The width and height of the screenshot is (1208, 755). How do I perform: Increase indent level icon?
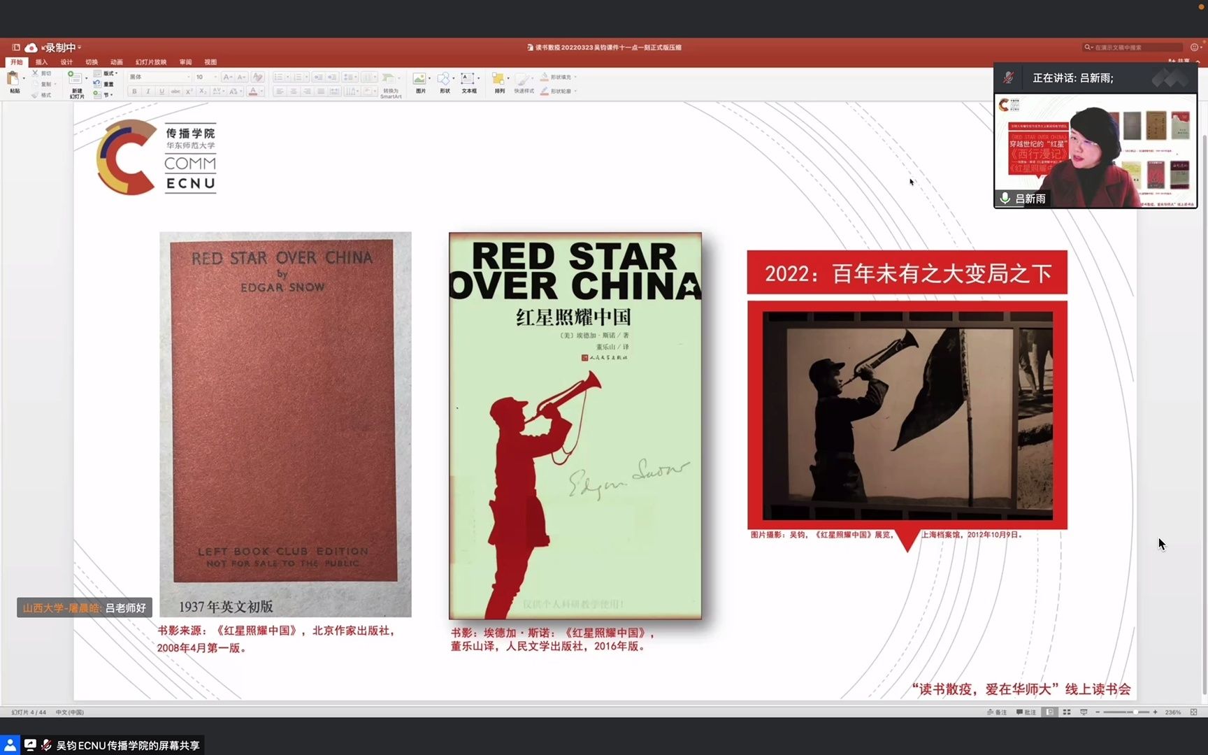tap(332, 77)
